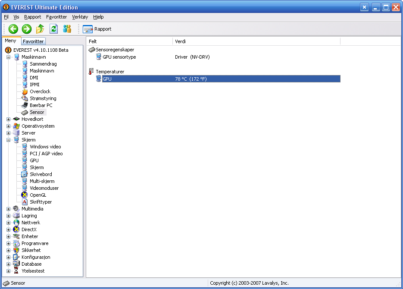The image size is (403, 289).
Task: Click the Enheter devices icon
Action: coord(16,236)
